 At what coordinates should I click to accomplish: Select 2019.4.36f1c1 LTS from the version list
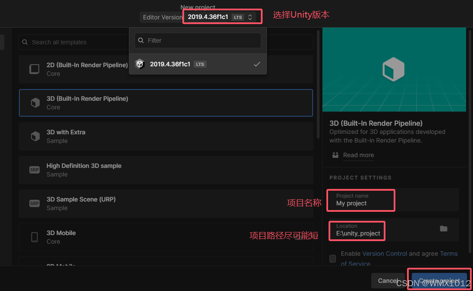(198, 64)
